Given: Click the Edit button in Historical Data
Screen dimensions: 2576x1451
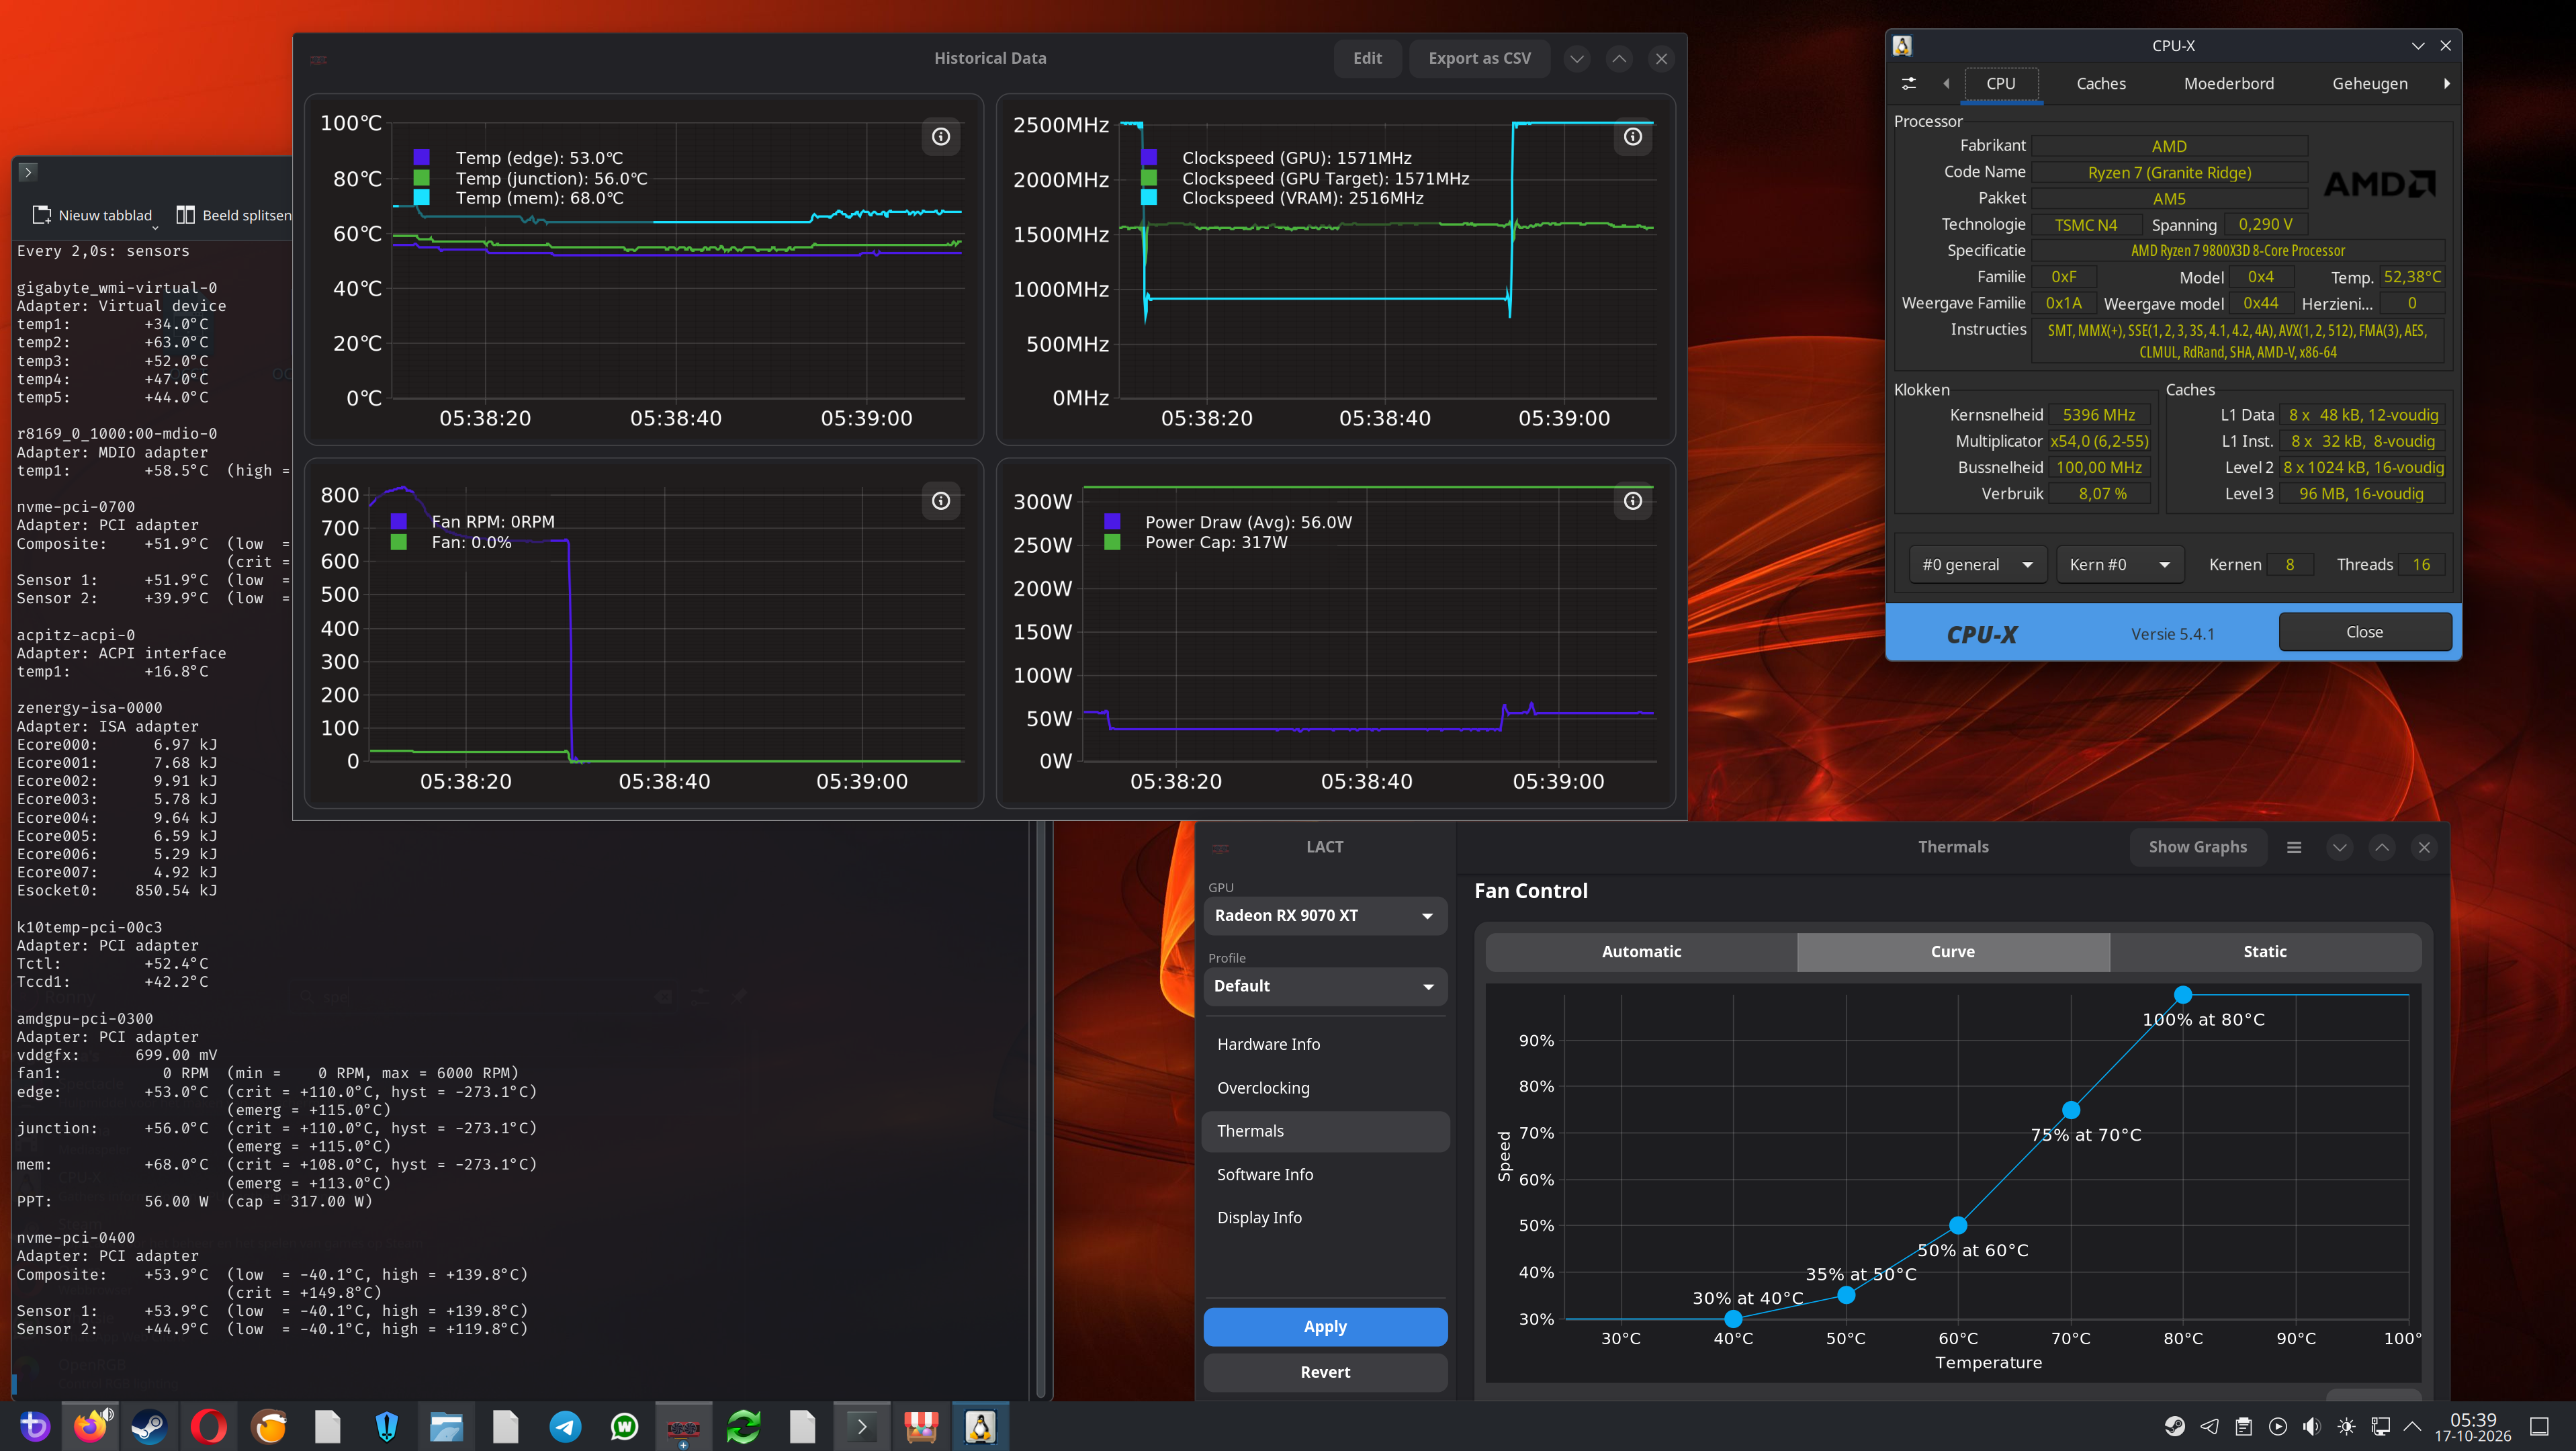Looking at the screenshot, I should (x=1367, y=59).
